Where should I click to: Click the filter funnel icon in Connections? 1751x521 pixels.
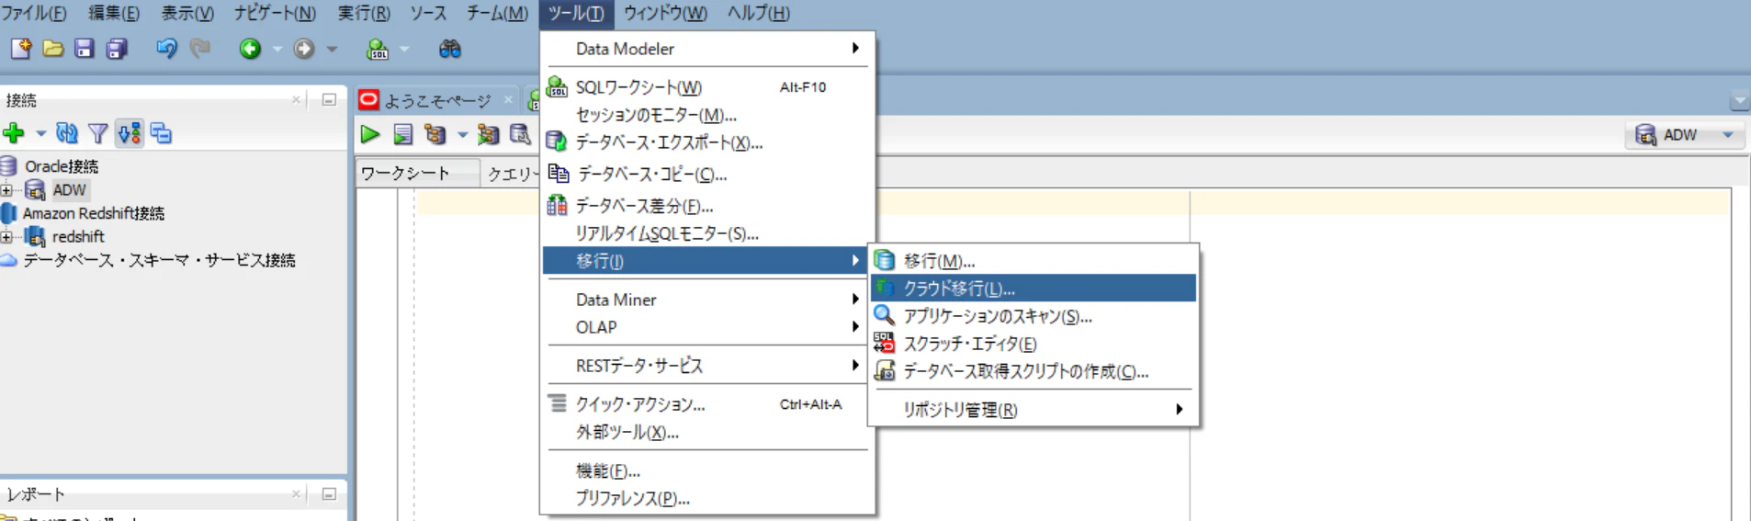point(97,134)
